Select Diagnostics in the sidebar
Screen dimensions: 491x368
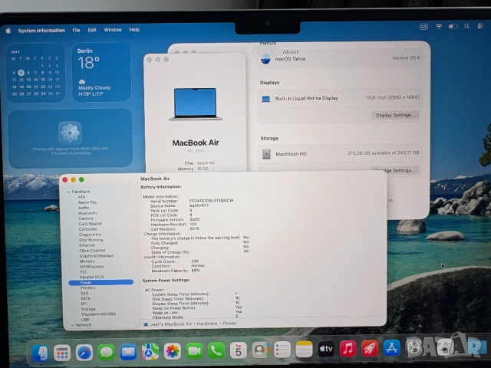(90, 235)
